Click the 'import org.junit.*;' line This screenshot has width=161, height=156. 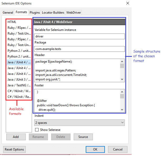click(48, 79)
